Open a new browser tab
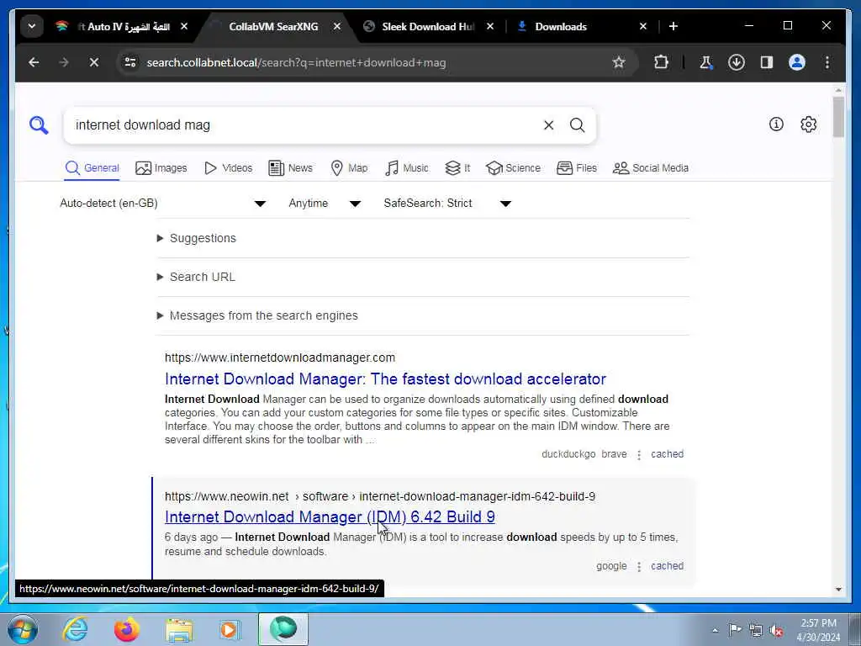This screenshot has height=646, width=861. (673, 26)
